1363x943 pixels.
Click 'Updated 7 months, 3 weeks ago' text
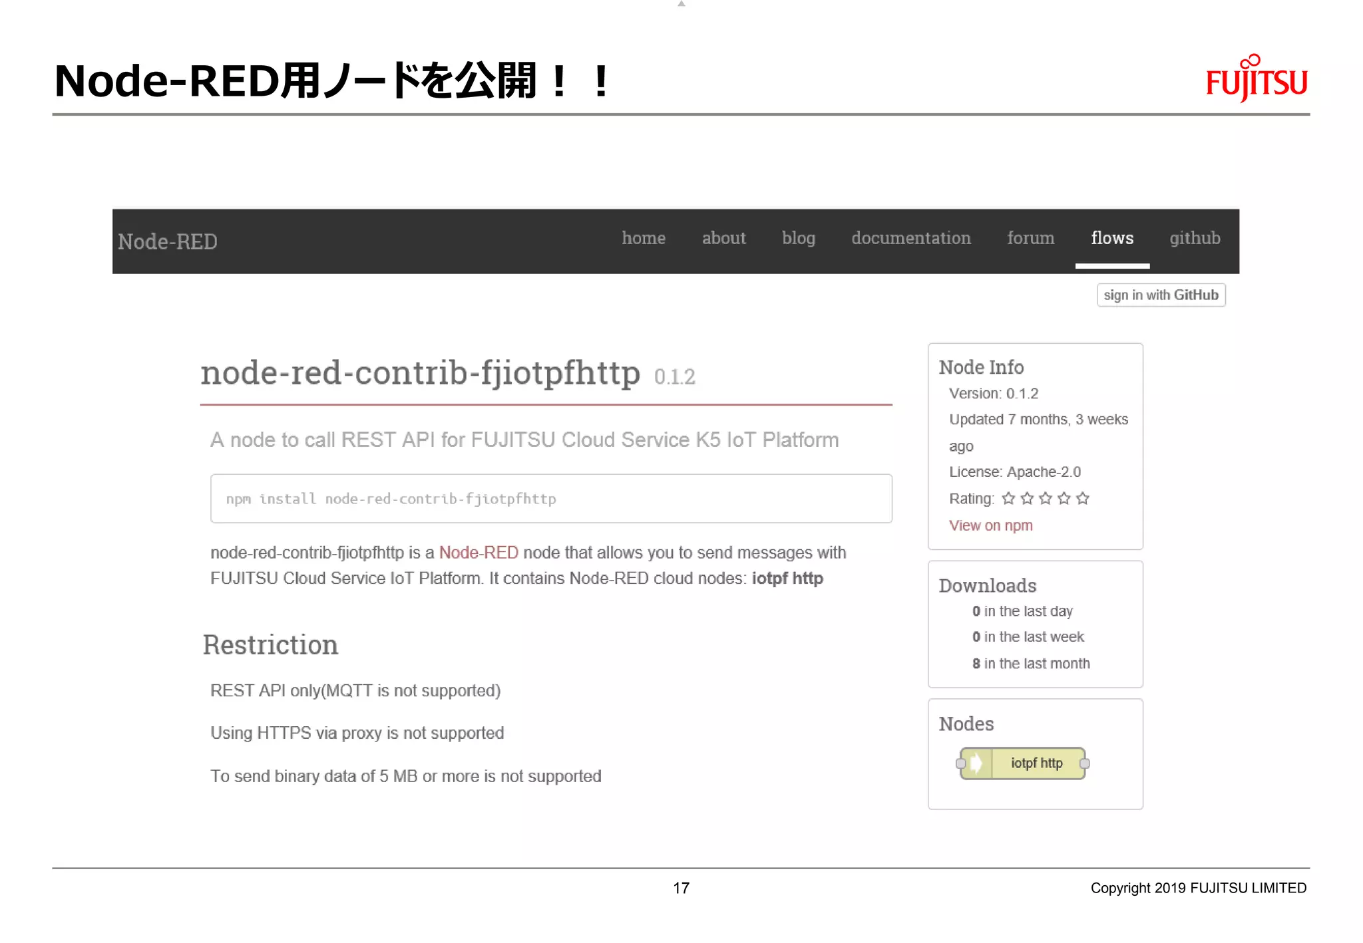(x=1038, y=433)
